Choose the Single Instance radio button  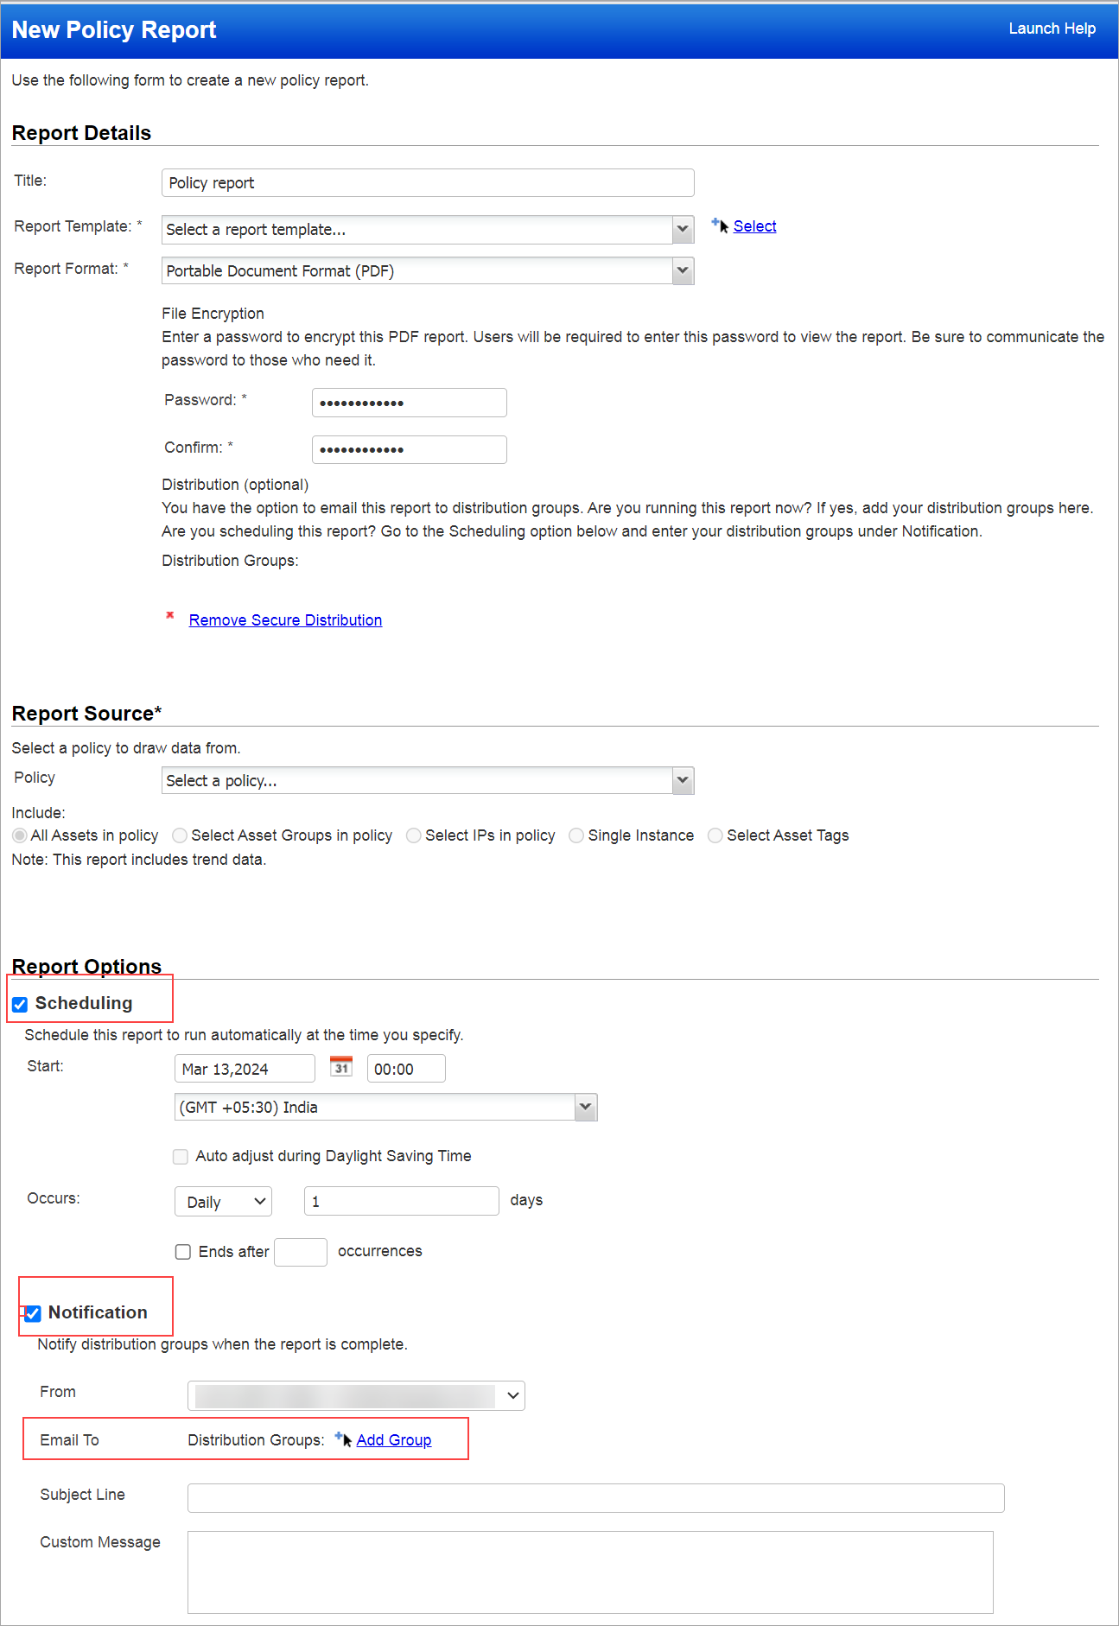pos(576,835)
